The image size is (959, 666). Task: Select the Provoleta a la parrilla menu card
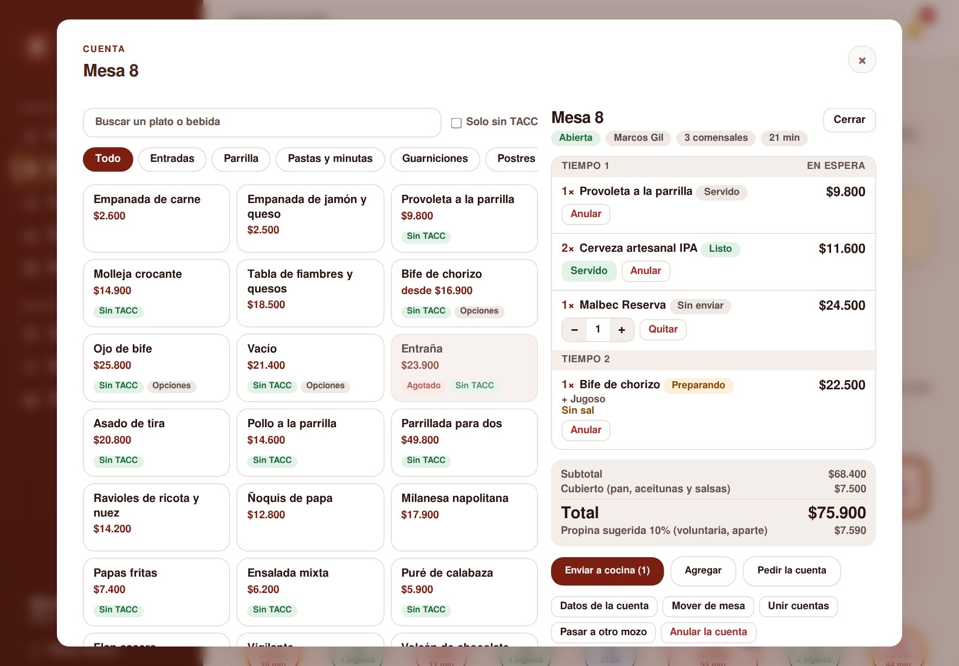pyautogui.click(x=464, y=219)
